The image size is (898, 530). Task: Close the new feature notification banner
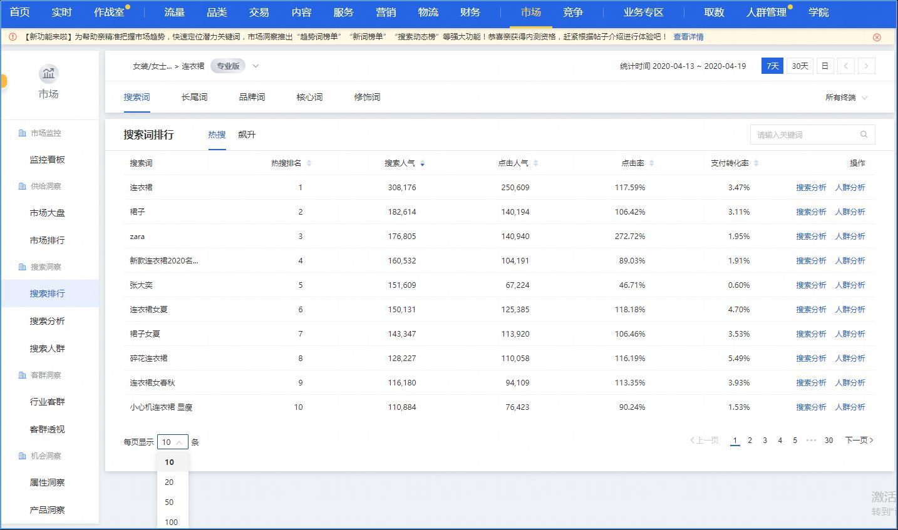(x=877, y=37)
